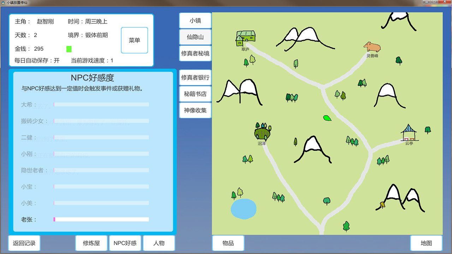The image size is (452, 254).
Task: Open the 菜单 panel
Action: click(134, 40)
